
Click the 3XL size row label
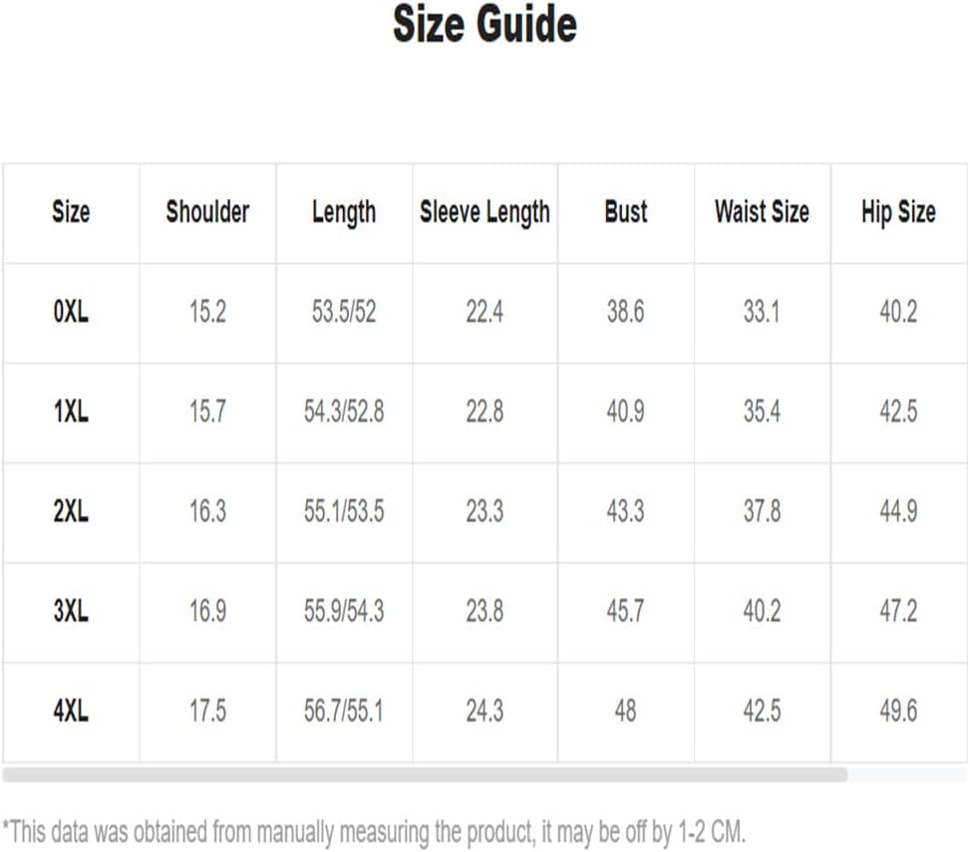tap(71, 612)
